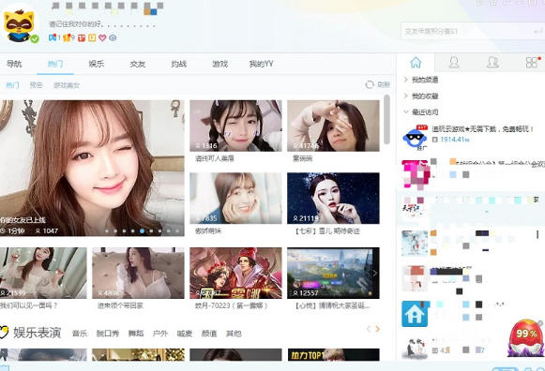Open the stream thumbnail with 7835 viewers
Viewport: 545px width, 371px height.
point(235,199)
